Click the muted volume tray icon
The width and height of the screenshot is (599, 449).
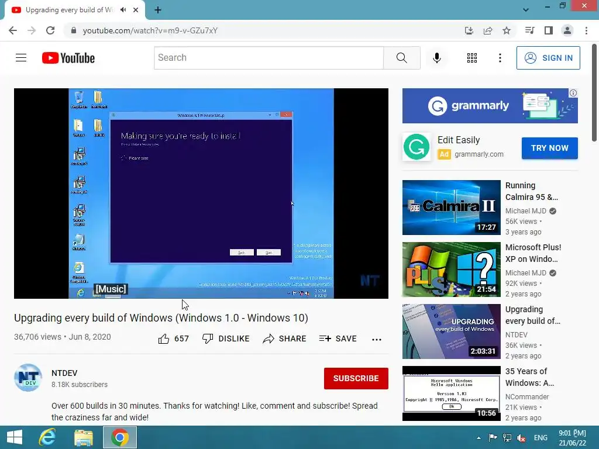521,438
